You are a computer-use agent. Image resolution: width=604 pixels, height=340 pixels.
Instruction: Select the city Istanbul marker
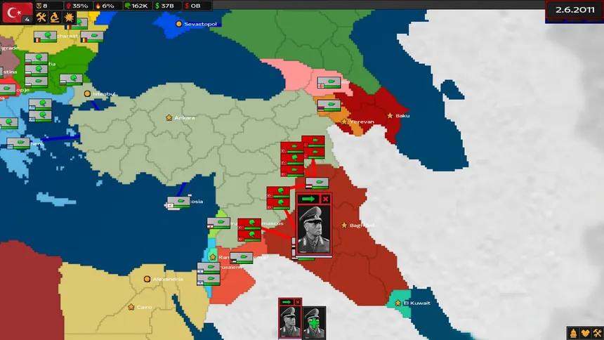click(x=88, y=93)
